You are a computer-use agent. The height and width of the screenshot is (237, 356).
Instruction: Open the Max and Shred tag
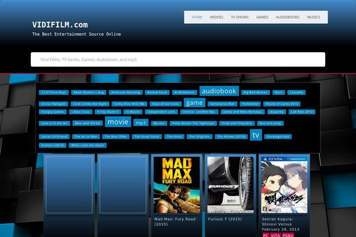point(87,123)
